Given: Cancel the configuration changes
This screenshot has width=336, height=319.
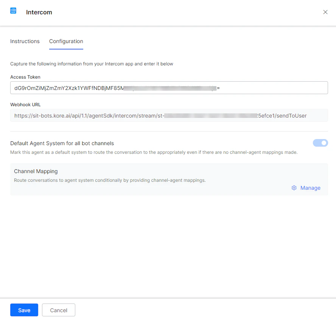Looking at the screenshot, I should (x=58, y=310).
